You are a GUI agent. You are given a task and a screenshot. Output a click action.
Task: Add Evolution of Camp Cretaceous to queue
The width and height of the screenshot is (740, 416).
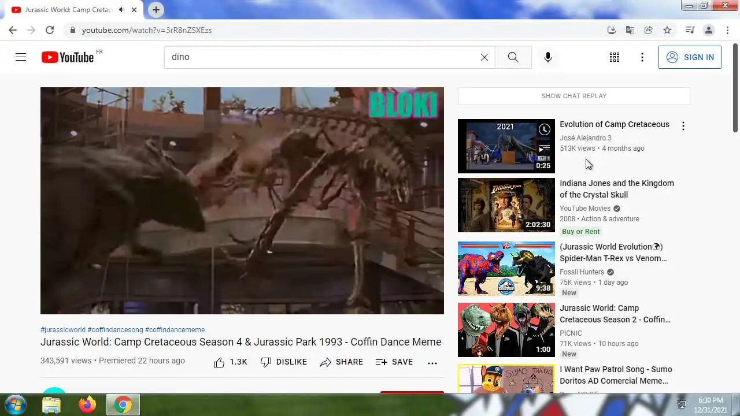coord(544,149)
